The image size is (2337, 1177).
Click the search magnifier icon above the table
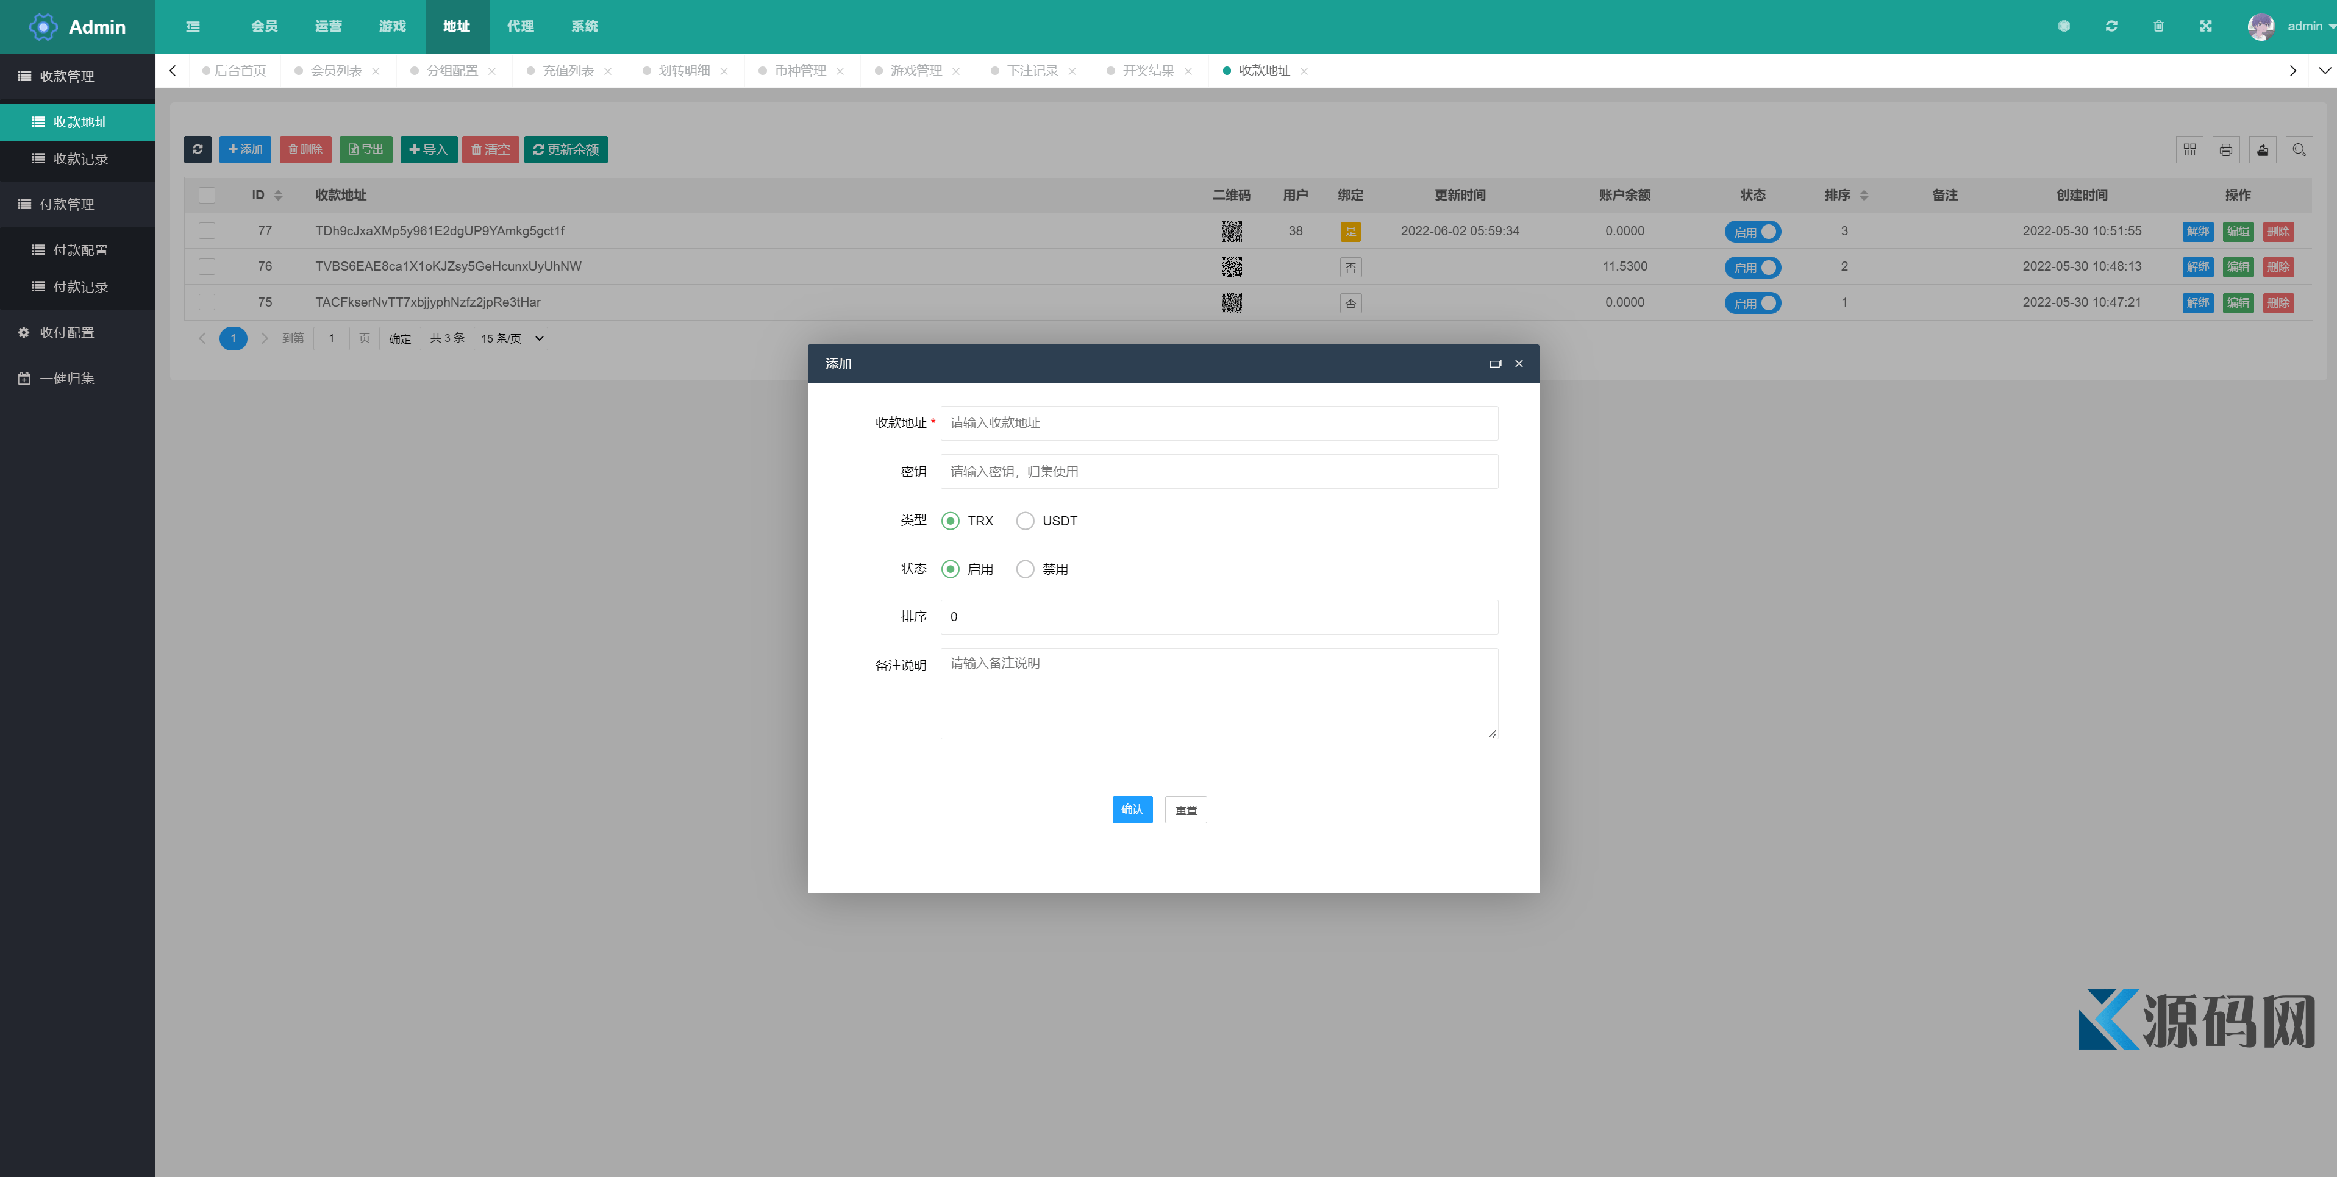coord(2298,149)
